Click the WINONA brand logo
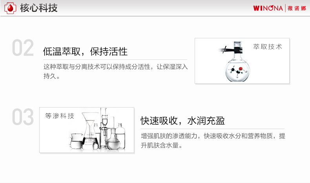Image resolution: width=310 pixels, height=183 pixels. 268,8
